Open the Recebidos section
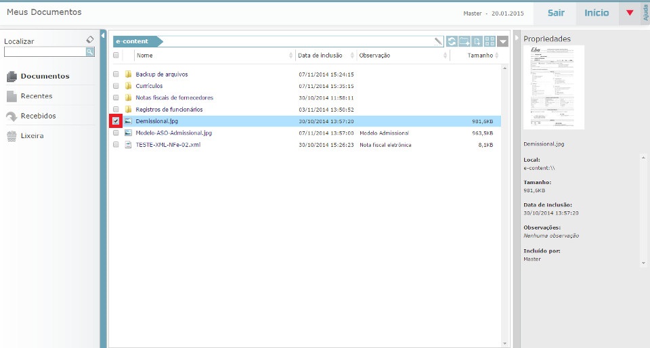This screenshot has width=650, height=348. [x=38, y=116]
